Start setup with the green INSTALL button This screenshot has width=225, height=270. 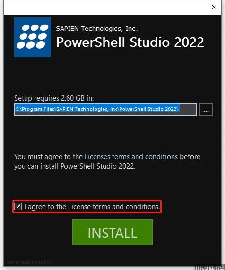tap(112, 232)
